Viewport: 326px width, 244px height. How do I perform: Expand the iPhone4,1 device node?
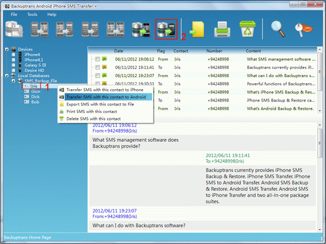pyautogui.click(x=13, y=60)
